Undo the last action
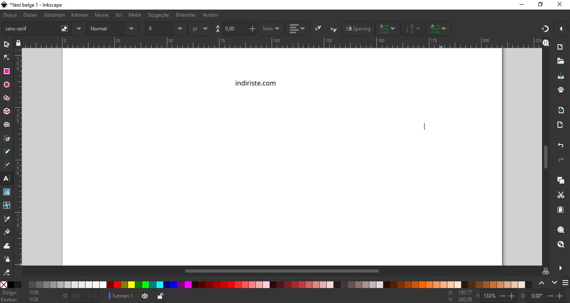This screenshot has width=570, height=303. [561, 145]
